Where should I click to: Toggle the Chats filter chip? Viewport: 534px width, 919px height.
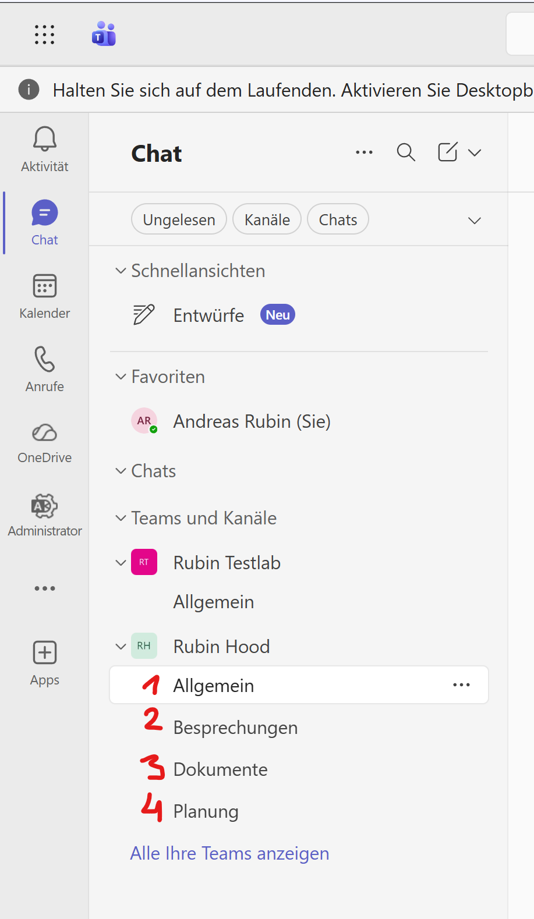[338, 219]
